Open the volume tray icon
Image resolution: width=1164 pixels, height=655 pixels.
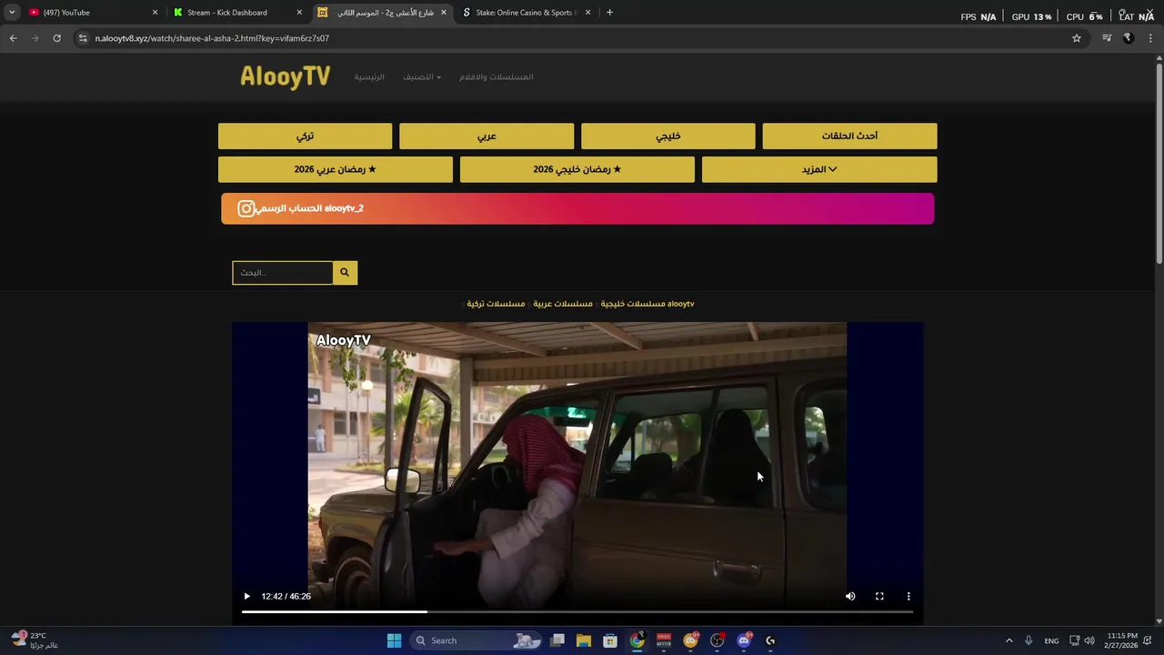coord(1089,640)
